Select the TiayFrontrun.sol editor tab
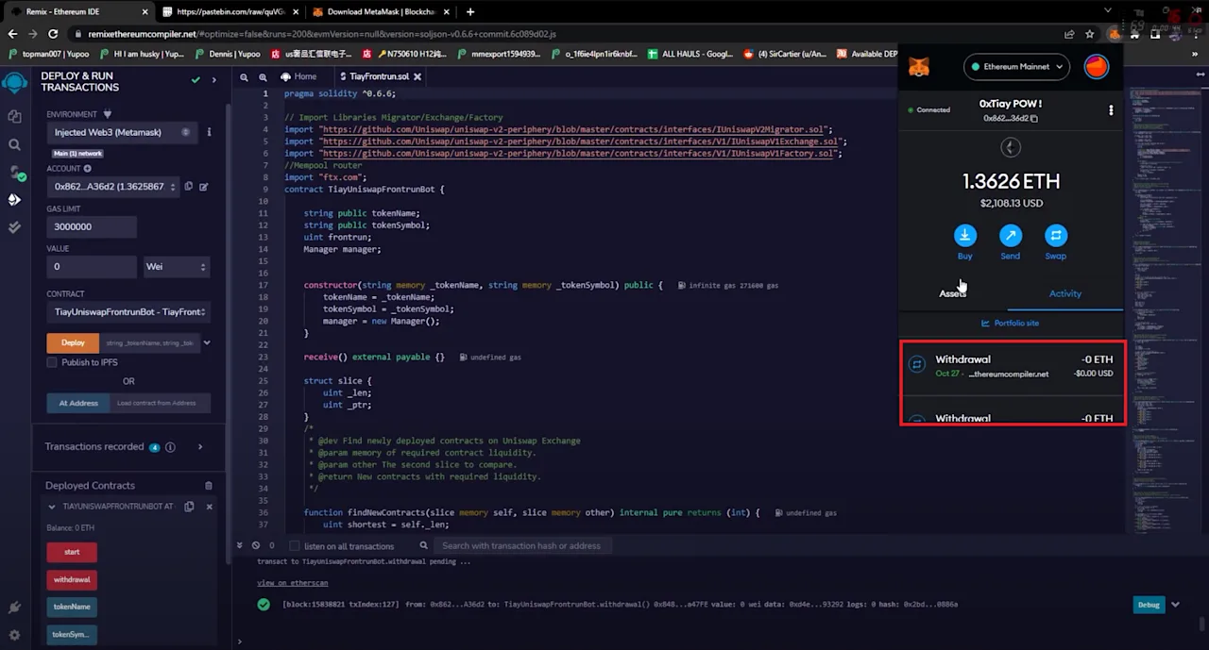1209x650 pixels. (379, 76)
